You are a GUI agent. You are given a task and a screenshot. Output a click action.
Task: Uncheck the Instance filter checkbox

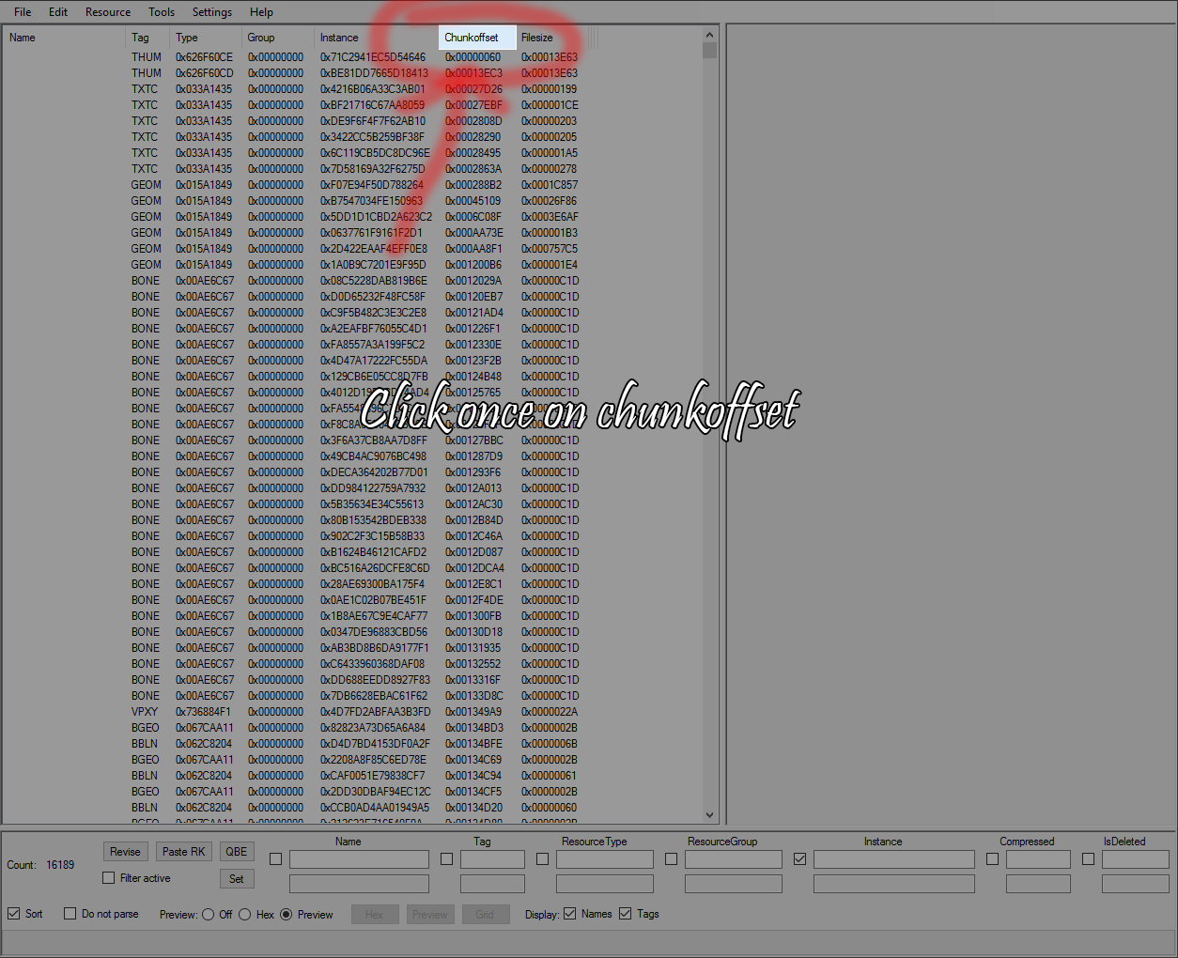click(x=799, y=858)
